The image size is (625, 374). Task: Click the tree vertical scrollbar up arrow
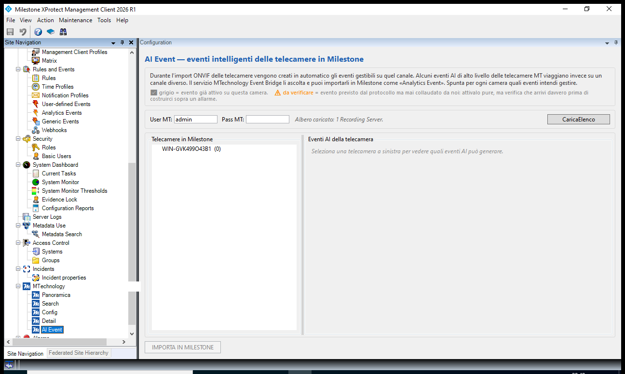(132, 52)
